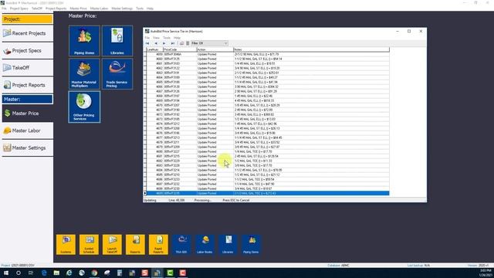The height and width of the screenshot is (278, 494).
Task: Open TakeOff in the sidebar
Action: point(27,68)
